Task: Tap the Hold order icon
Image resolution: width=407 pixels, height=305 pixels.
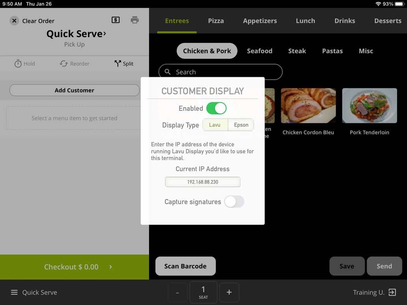Action: pyautogui.click(x=24, y=63)
